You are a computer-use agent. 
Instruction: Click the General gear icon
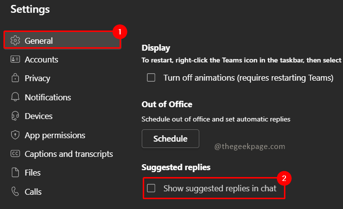(x=15, y=41)
